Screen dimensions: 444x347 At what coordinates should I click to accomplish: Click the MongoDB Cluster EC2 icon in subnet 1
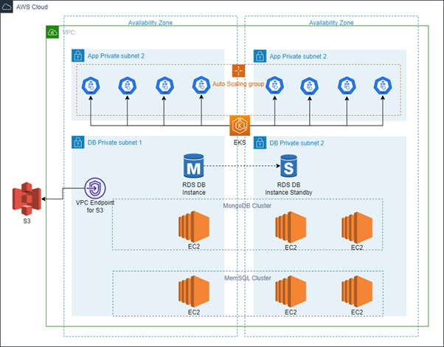tap(194, 226)
